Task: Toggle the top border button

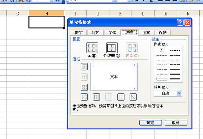Action: pyautogui.click(x=84, y=66)
